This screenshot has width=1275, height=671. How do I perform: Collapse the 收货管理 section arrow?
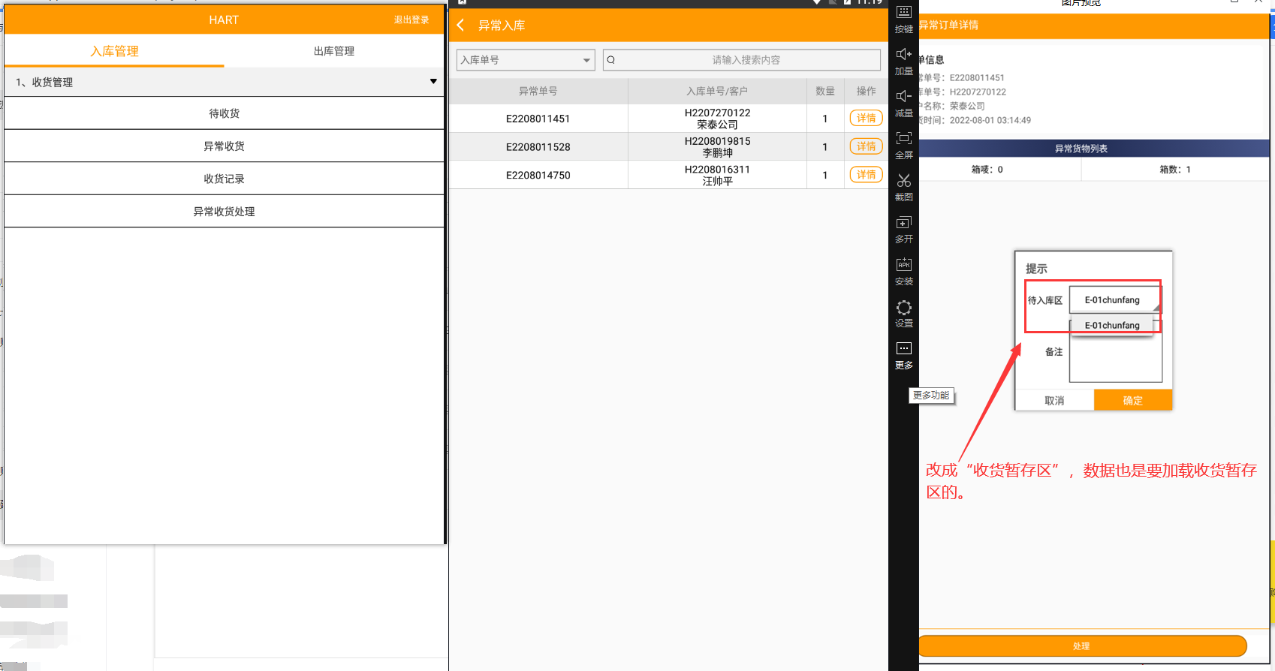[433, 82]
